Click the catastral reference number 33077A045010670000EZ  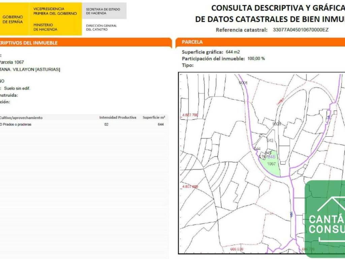[x=301, y=30]
